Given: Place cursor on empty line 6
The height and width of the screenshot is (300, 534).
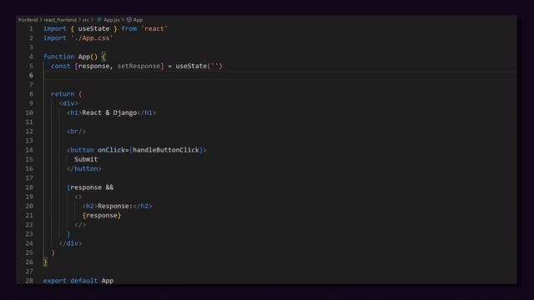Looking at the screenshot, I should pos(280,76).
